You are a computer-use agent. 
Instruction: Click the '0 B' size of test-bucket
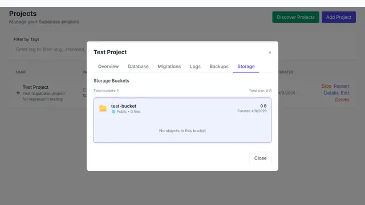(x=263, y=106)
